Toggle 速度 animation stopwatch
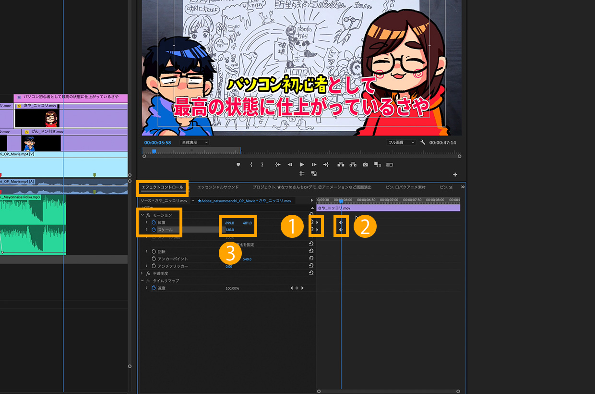Viewport: 595px width, 394px height. point(154,288)
